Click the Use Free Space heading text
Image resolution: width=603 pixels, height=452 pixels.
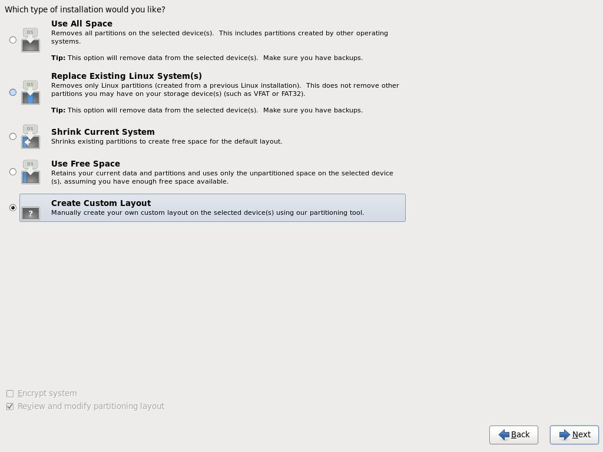tap(85, 164)
